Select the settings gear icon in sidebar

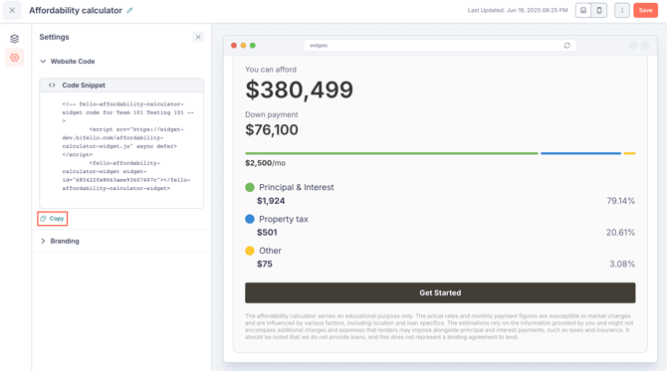(x=15, y=58)
